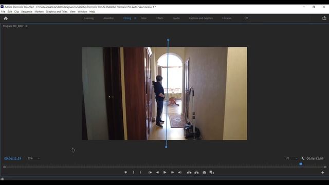Start playback in Program monitor
Screen dimensions: 329x185
165,173
